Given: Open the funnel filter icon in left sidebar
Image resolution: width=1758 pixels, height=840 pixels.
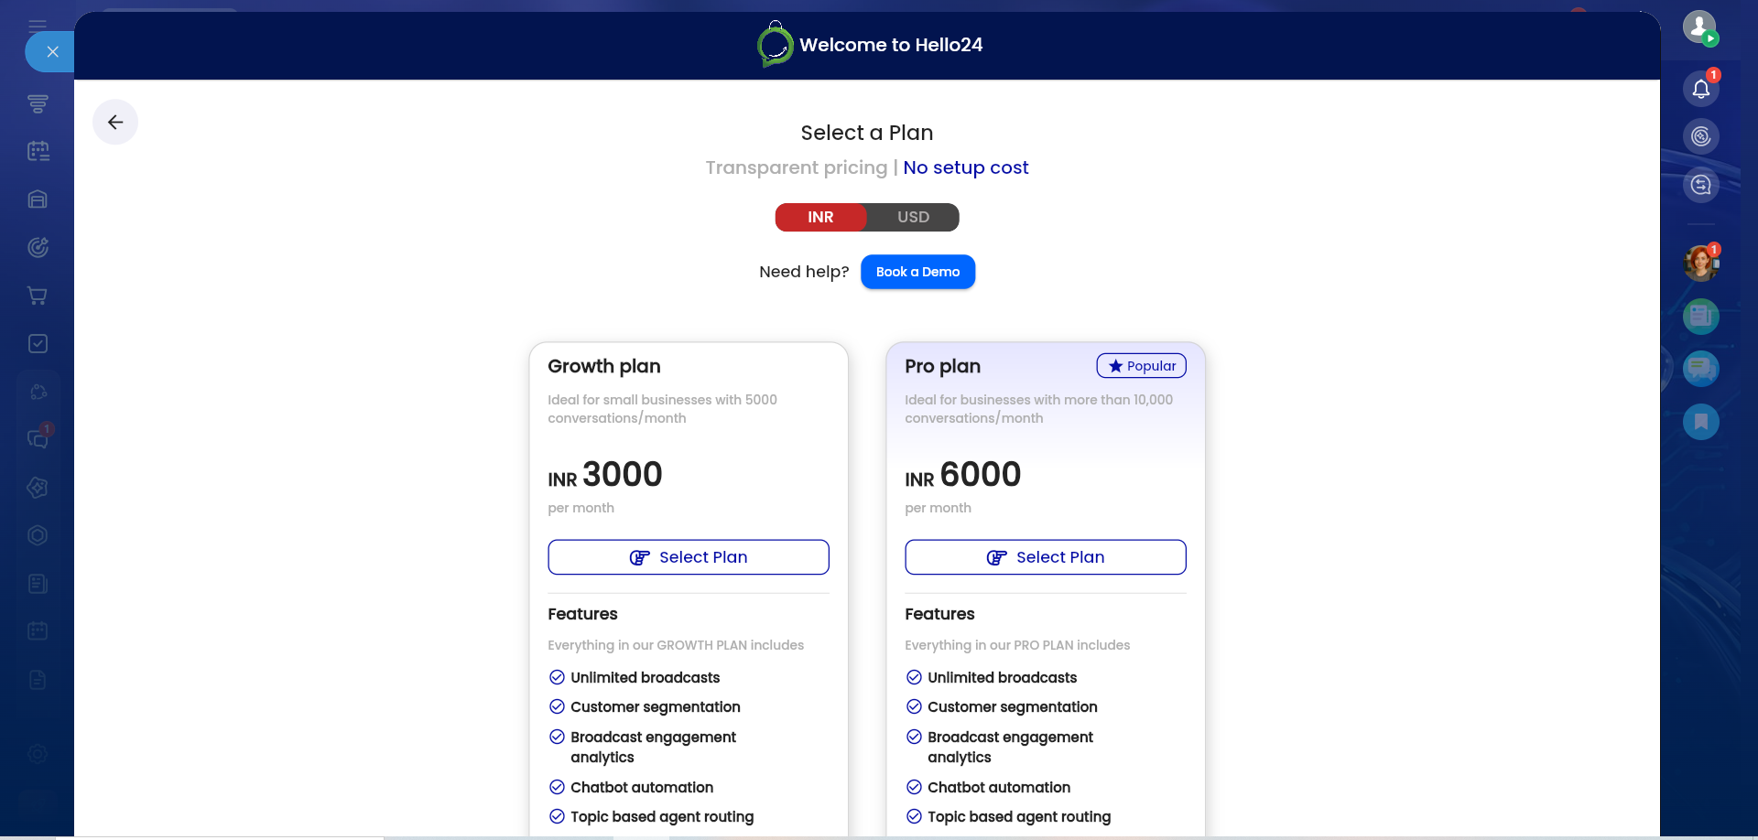Looking at the screenshot, I should click(x=38, y=103).
